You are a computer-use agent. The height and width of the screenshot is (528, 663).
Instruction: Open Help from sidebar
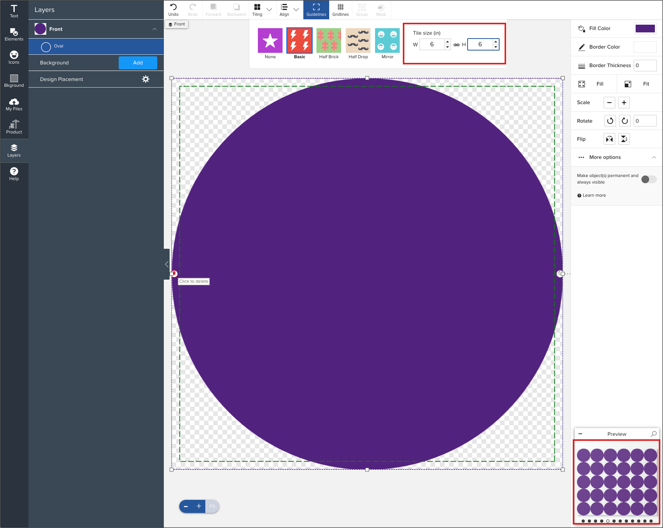14,174
